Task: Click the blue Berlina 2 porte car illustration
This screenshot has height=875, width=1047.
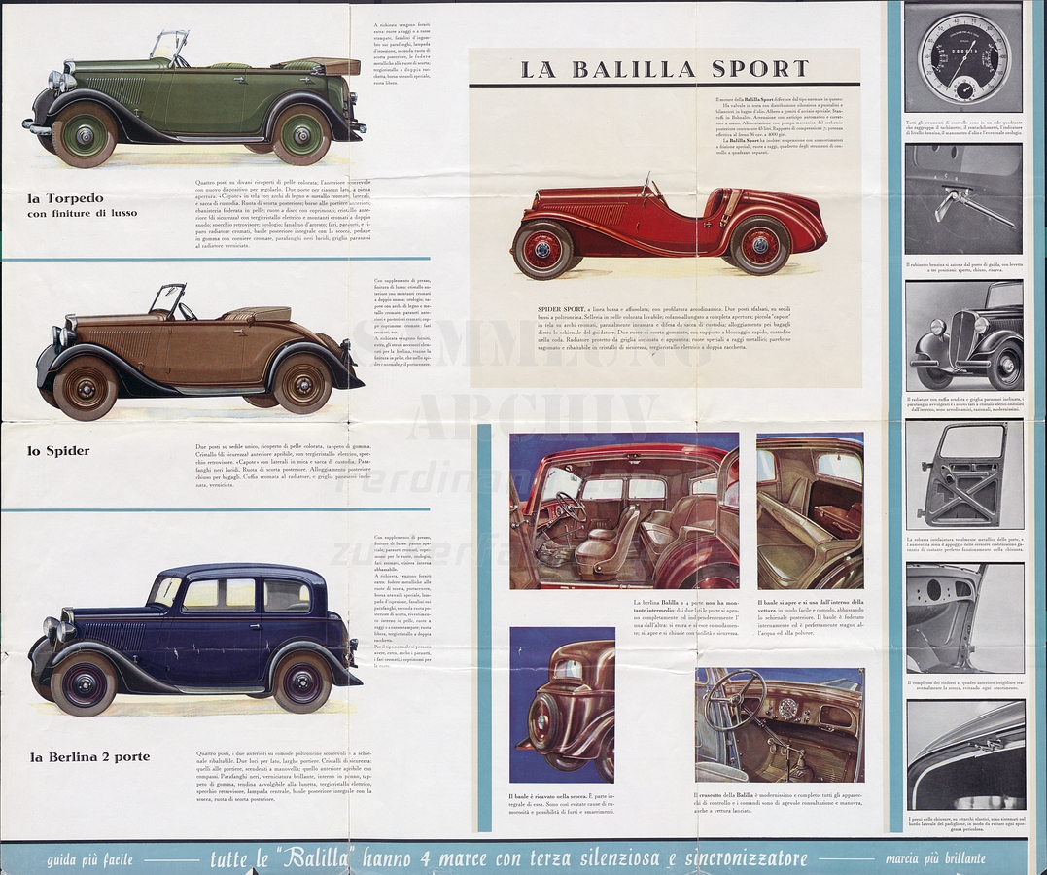Action: coord(195,640)
